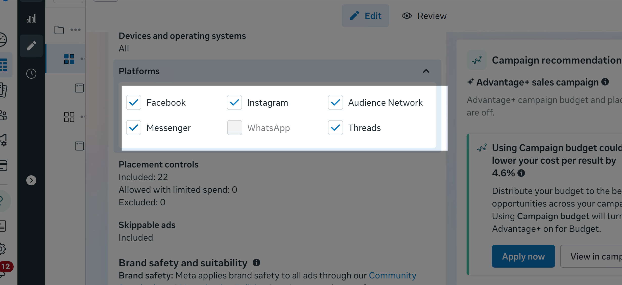
Task: Open the blue table view icon at left edge
Action: coord(4,65)
